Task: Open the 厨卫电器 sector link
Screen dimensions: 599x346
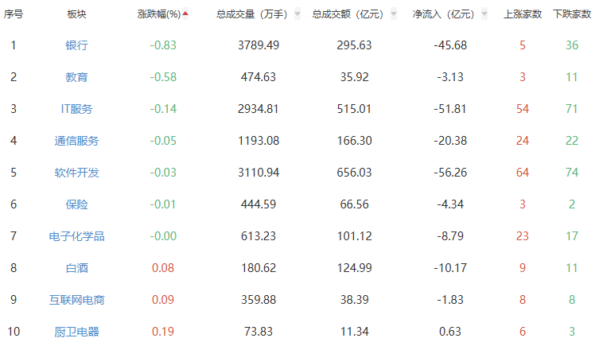Action: pos(76,332)
